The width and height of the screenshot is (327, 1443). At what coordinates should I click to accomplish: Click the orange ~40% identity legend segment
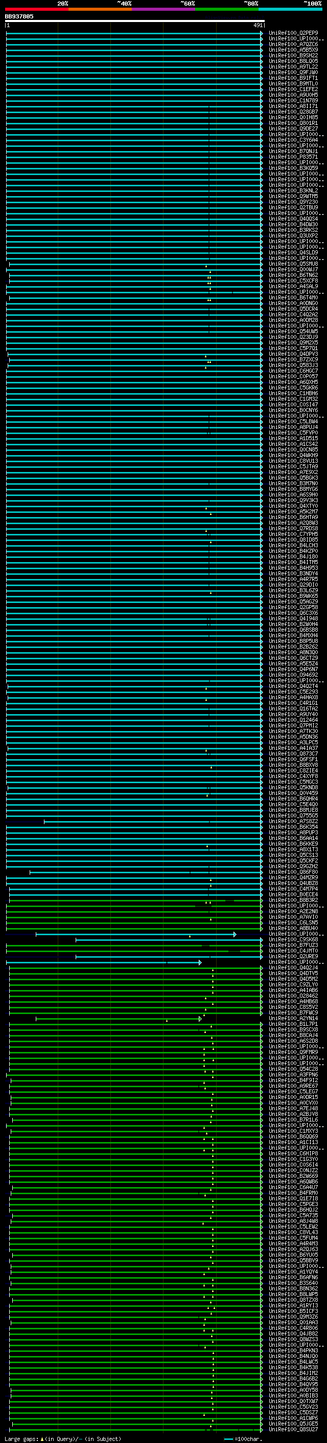(x=100, y=9)
